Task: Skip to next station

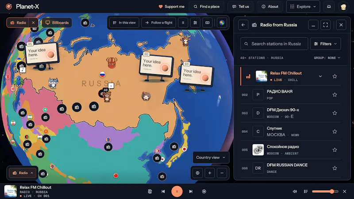Action: pos(191,191)
